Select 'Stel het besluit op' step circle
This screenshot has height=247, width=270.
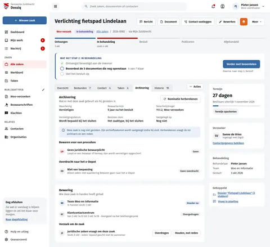[62, 74]
